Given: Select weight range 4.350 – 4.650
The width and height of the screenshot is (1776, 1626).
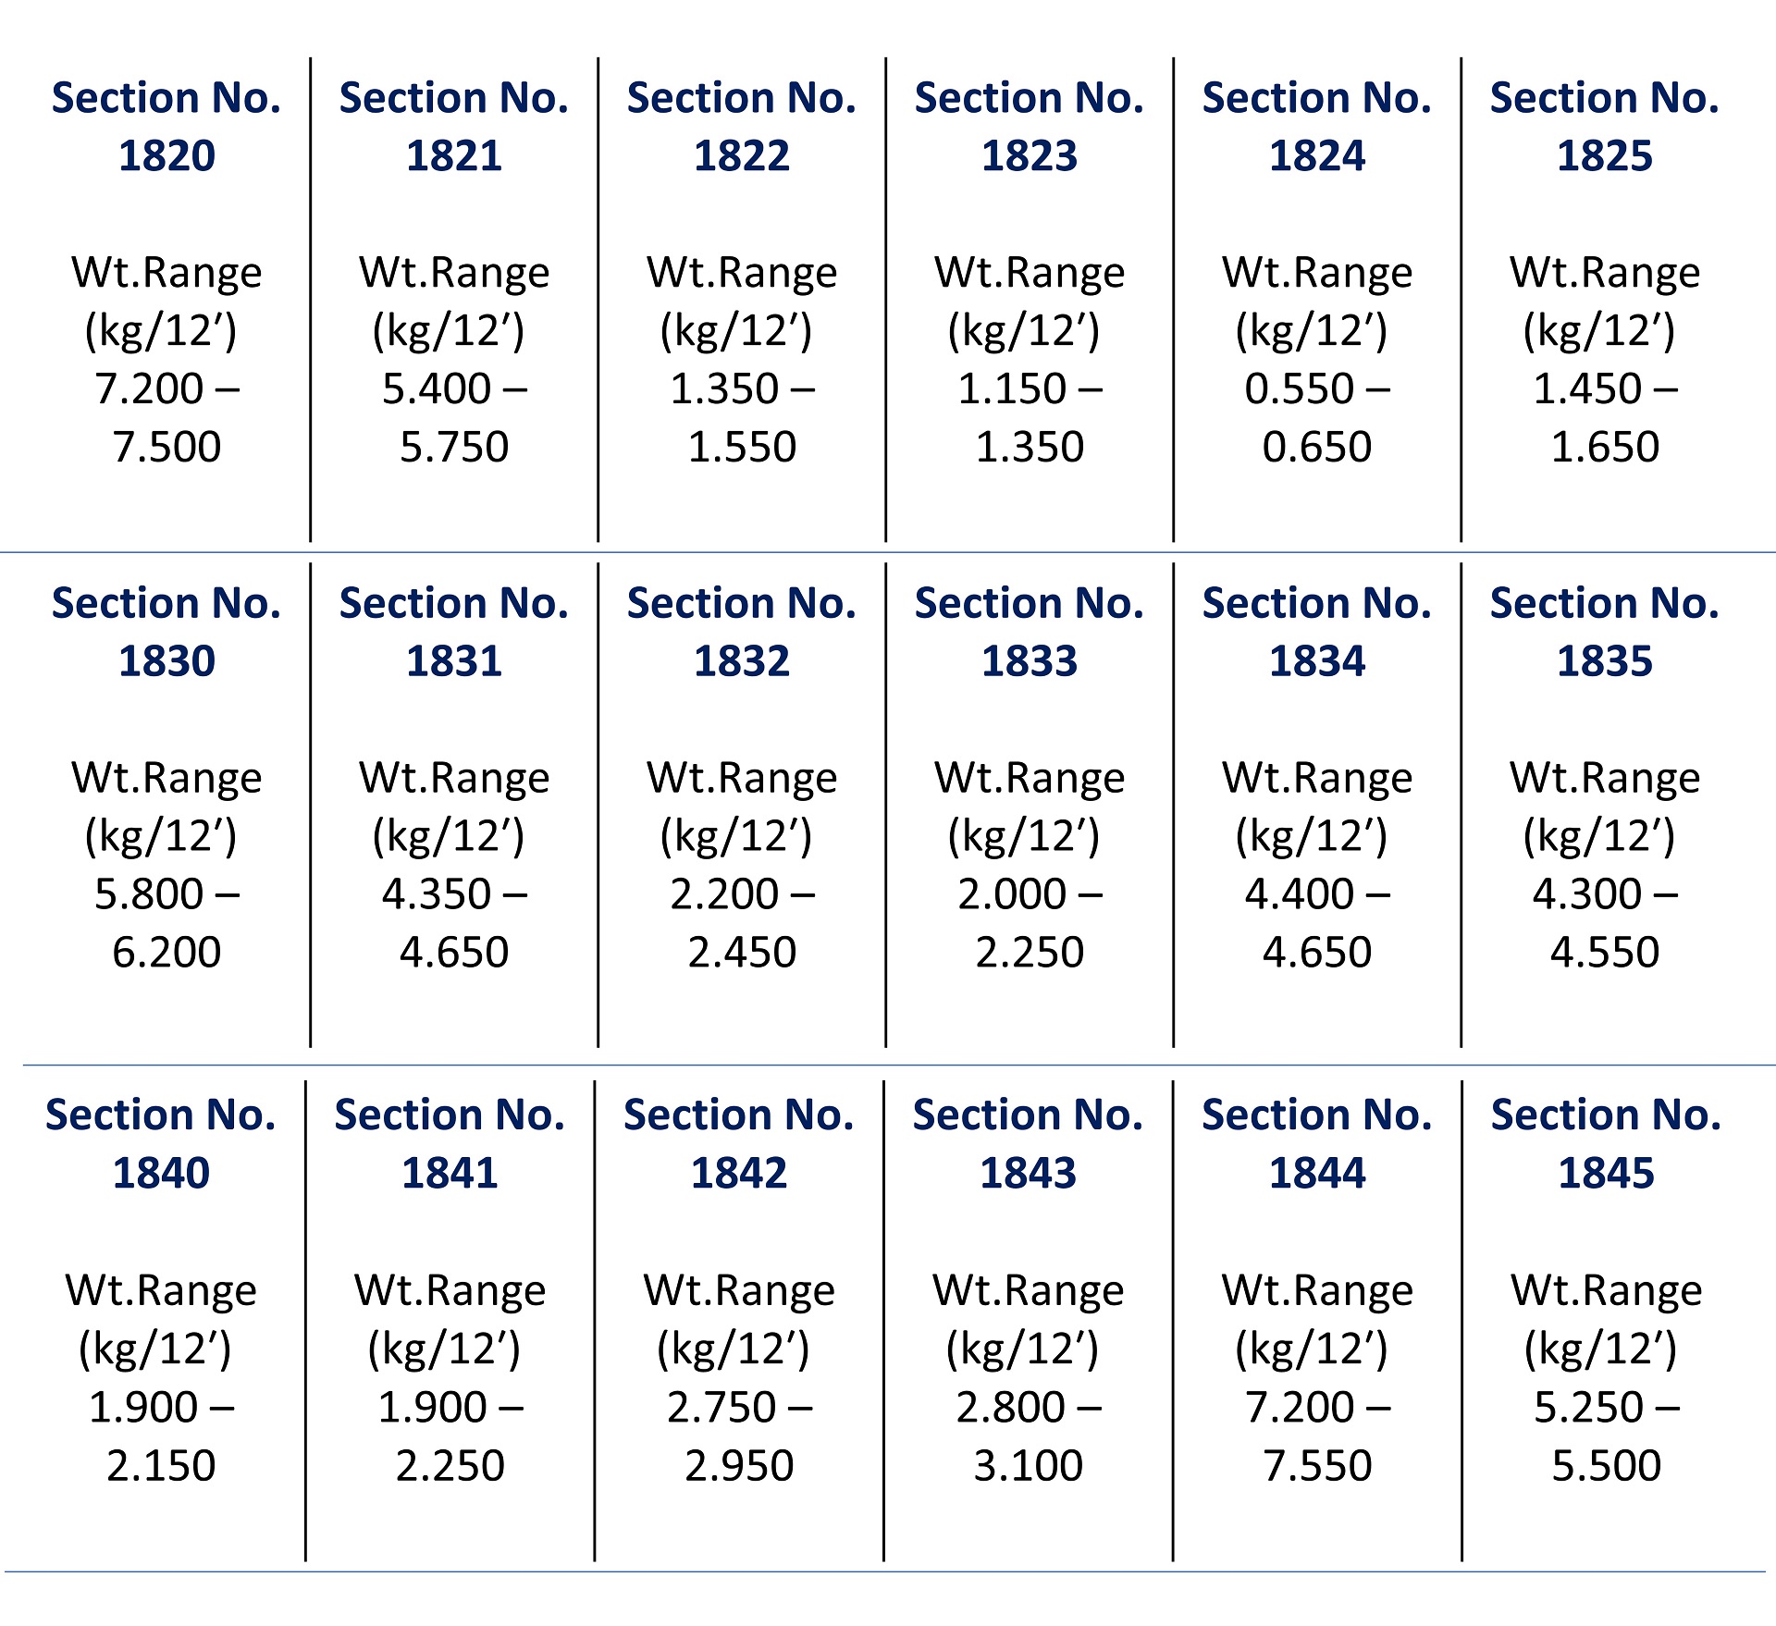Looking at the screenshot, I should point(454,922).
